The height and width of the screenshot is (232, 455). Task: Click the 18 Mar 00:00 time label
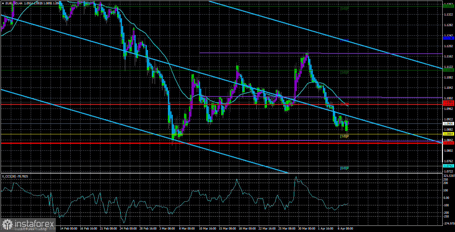pyautogui.click(x=247, y=229)
